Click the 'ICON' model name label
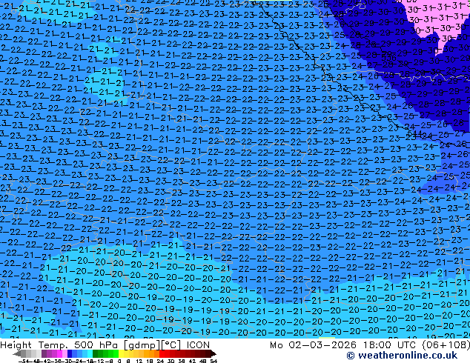Image resolution: width=470 pixels, height=363 pixels. pyautogui.click(x=198, y=345)
